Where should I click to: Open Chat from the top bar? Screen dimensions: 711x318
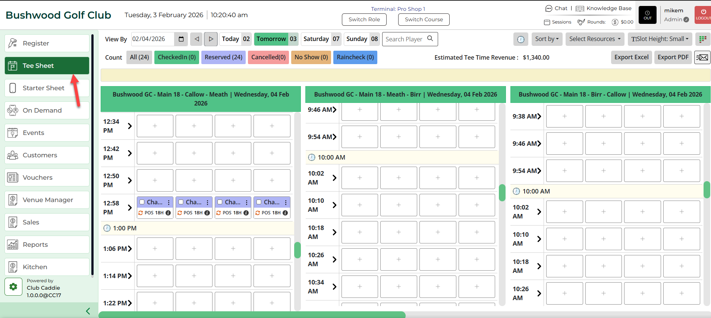[556, 8]
